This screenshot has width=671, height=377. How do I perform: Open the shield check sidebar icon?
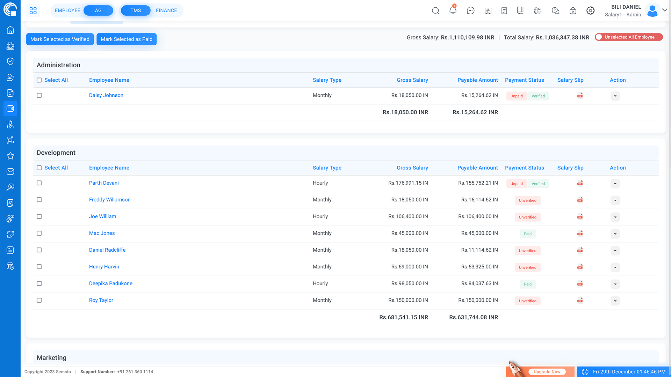(10, 61)
